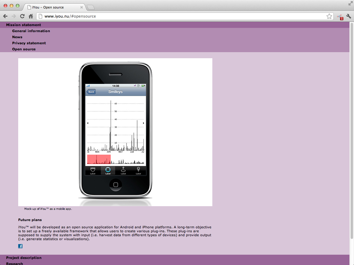
Task: Reload the page with refresh icon
Action: (22, 16)
